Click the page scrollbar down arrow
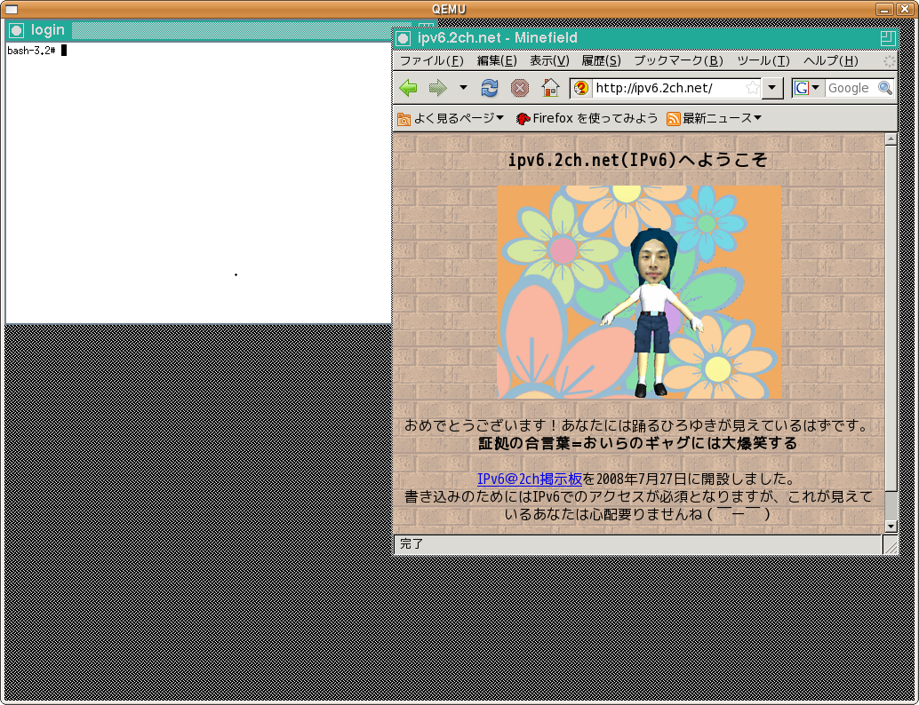Viewport: 919px width, 705px height. click(891, 527)
